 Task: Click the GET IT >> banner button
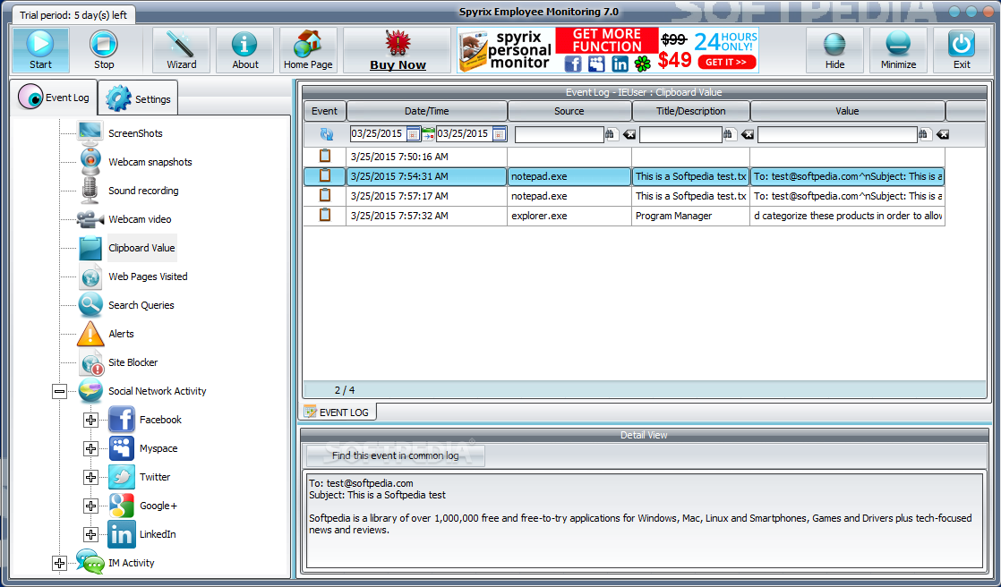pyautogui.click(x=726, y=62)
